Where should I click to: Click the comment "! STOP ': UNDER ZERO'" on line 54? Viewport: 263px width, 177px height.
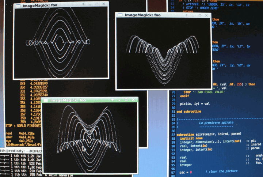pos(201,8)
